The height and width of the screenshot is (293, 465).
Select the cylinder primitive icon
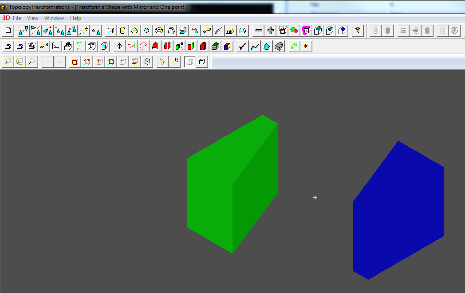[123, 31]
